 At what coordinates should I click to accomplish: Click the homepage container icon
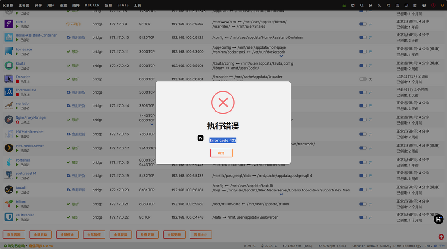(9, 51)
